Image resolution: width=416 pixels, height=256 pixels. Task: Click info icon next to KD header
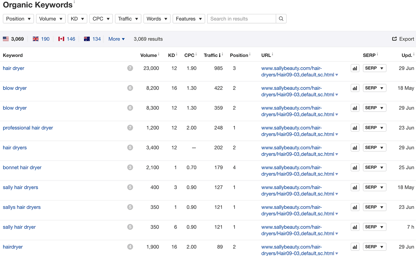(x=177, y=54)
